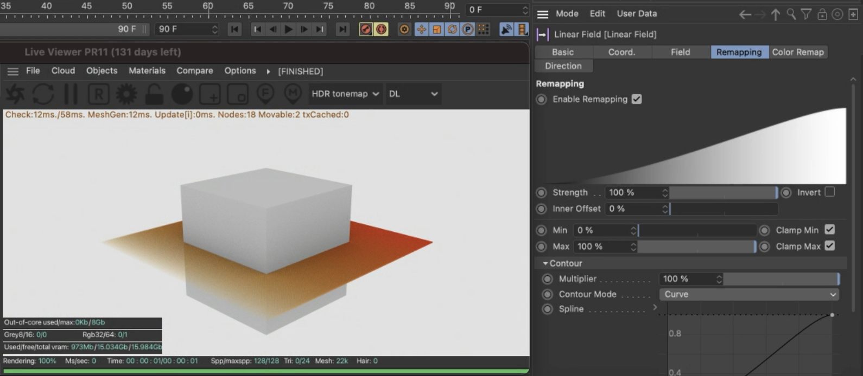This screenshot has width=863, height=376.
Task: Uncheck the Enable Remapping checkbox
Action: coord(637,99)
